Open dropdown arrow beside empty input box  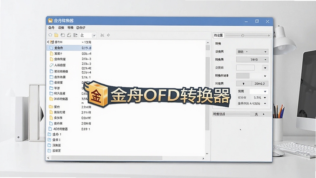point(265,68)
